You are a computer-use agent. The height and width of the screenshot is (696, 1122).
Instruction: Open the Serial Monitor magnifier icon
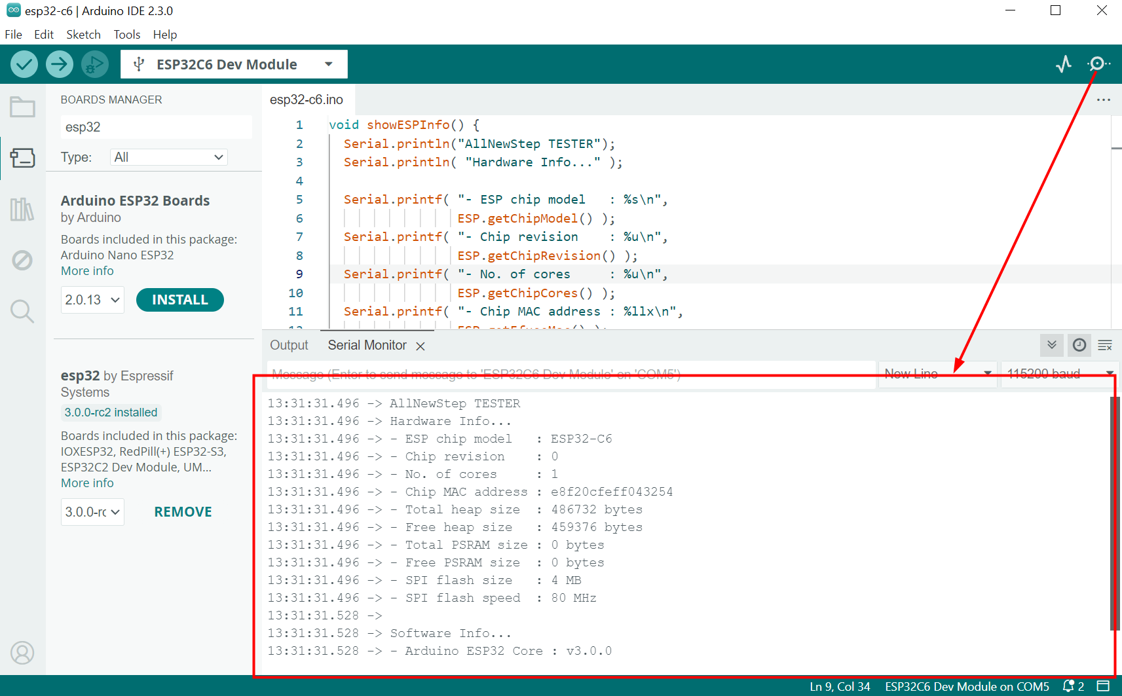click(x=1098, y=64)
